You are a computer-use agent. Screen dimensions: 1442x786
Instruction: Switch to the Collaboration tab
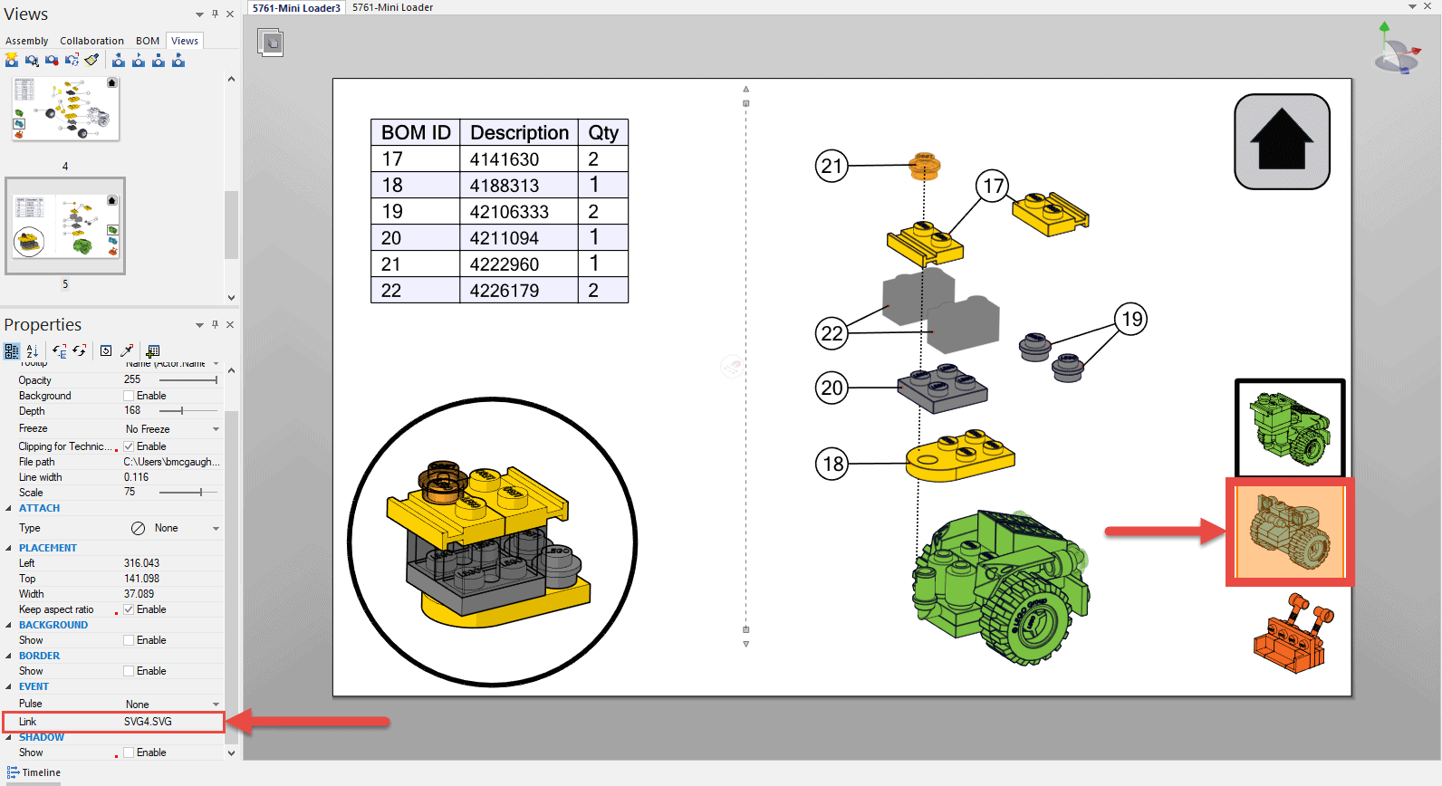point(91,41)
